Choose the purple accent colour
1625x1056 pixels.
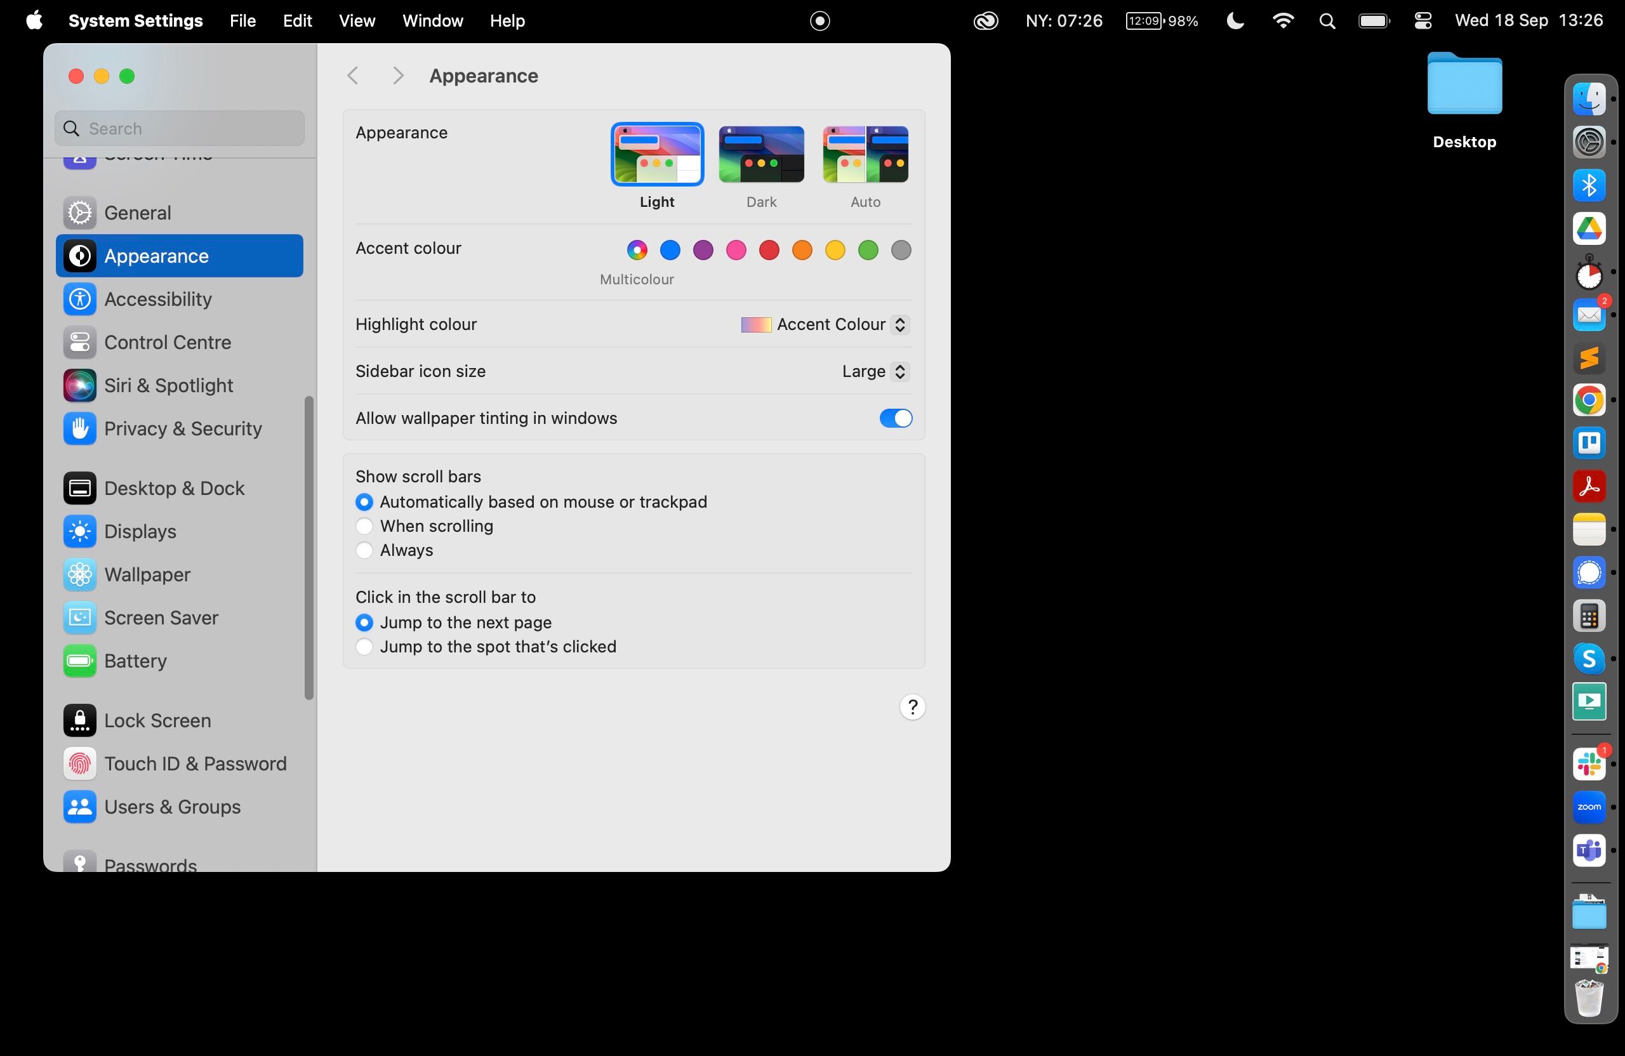click(x=703, y=251)
